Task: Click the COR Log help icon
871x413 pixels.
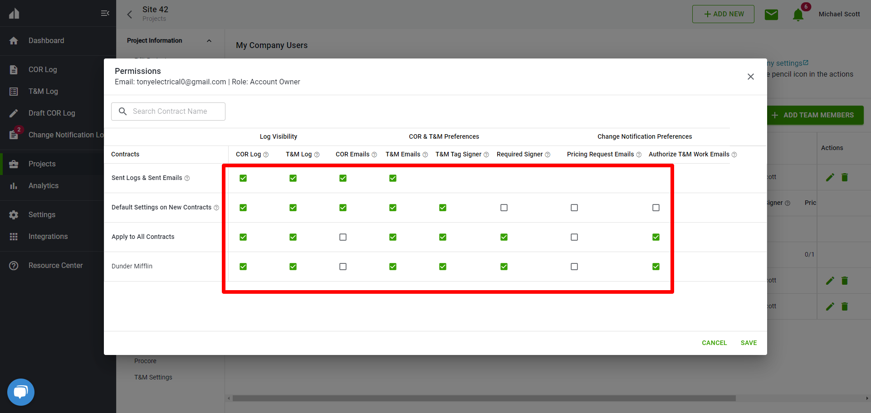Action: point(266,155)
